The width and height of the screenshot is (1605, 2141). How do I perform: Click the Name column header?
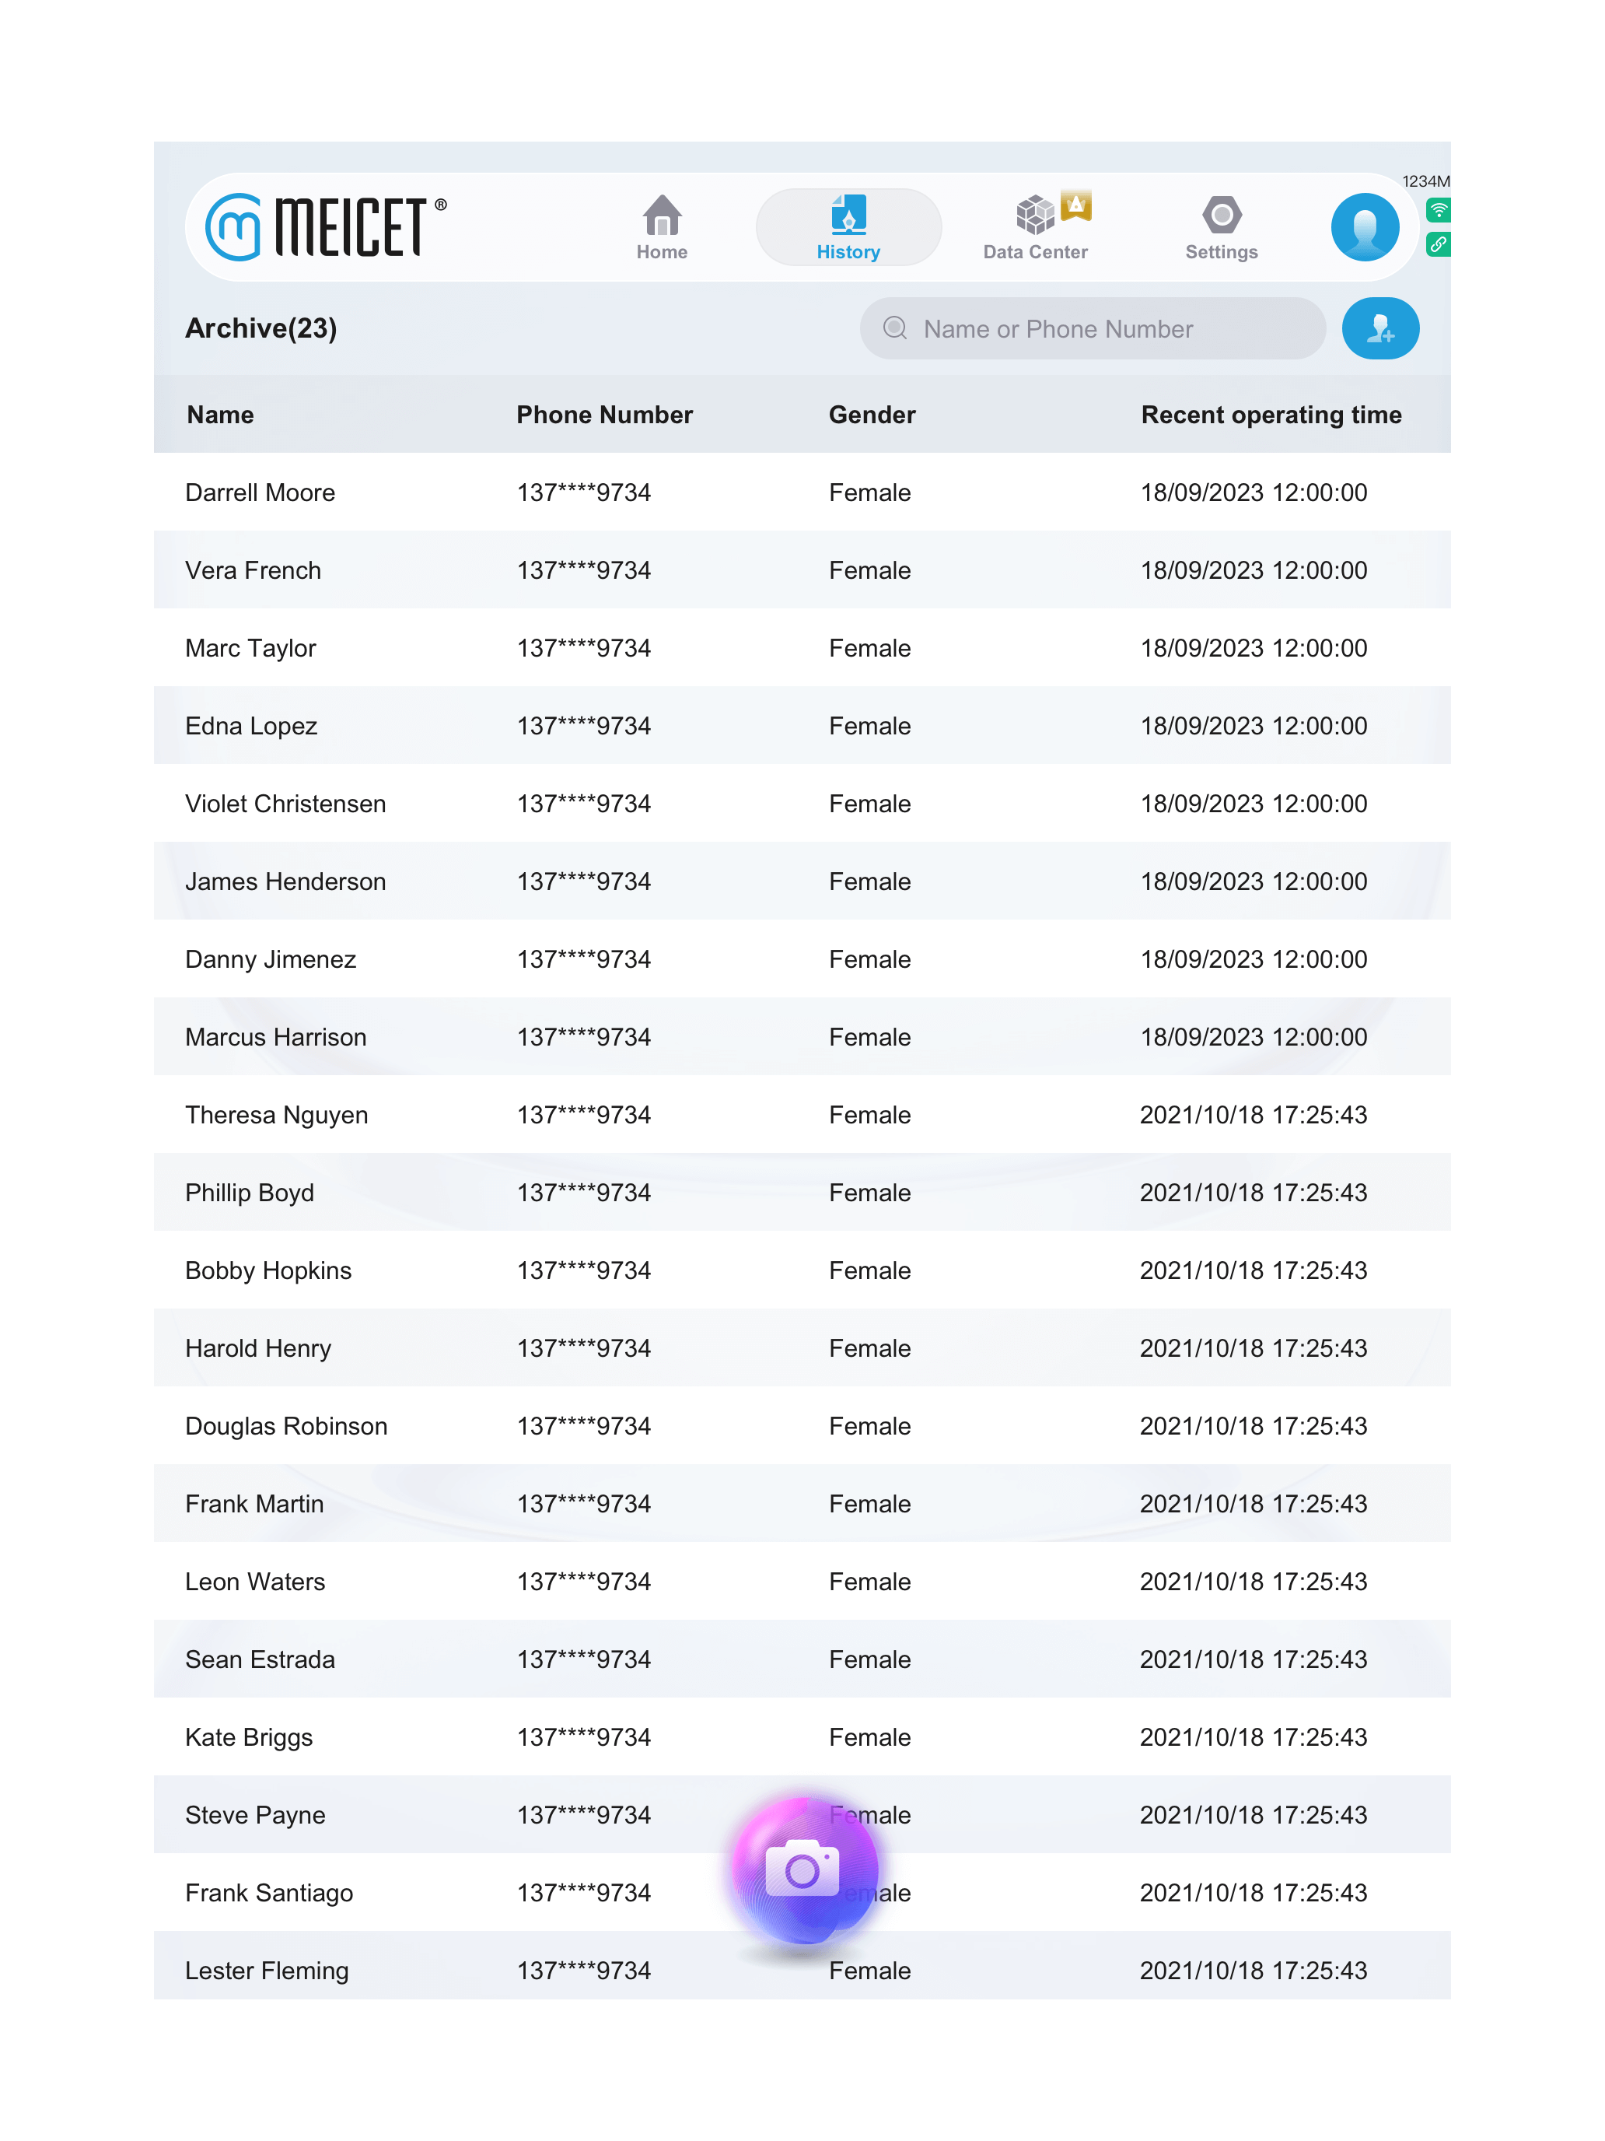(221, 414)
